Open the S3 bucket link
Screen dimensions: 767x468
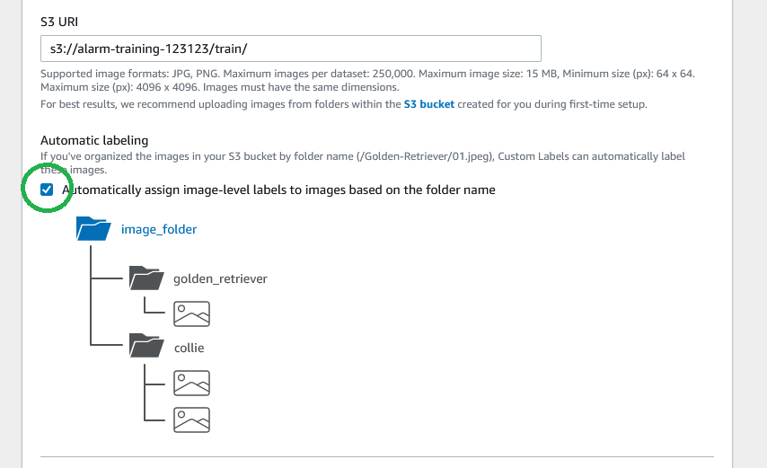point(429,104)
